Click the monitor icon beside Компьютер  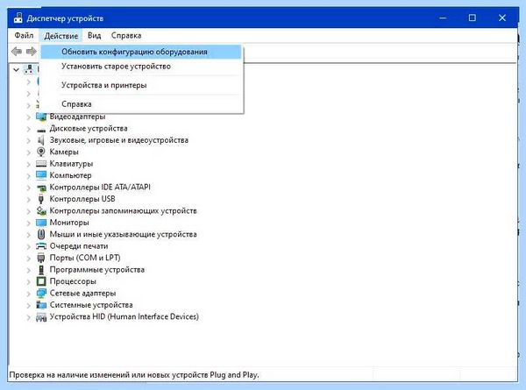(x=41, y=175)
